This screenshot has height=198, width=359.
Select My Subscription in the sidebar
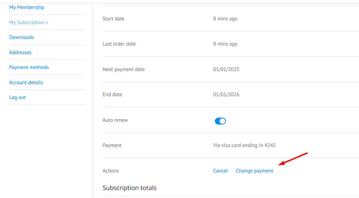pos(27,22)
